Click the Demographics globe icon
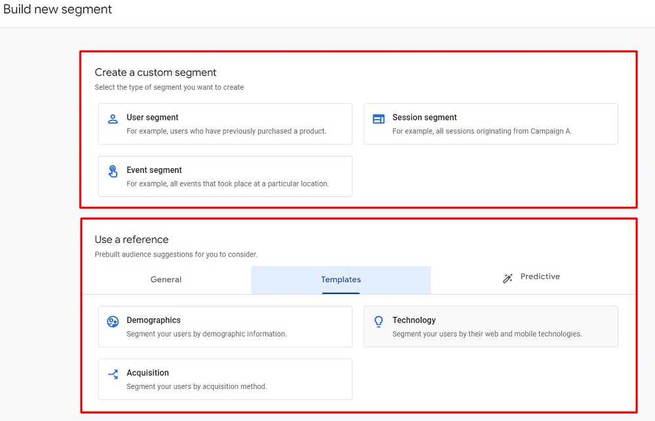Screen dimensions: 655x421 pos(113,321)
